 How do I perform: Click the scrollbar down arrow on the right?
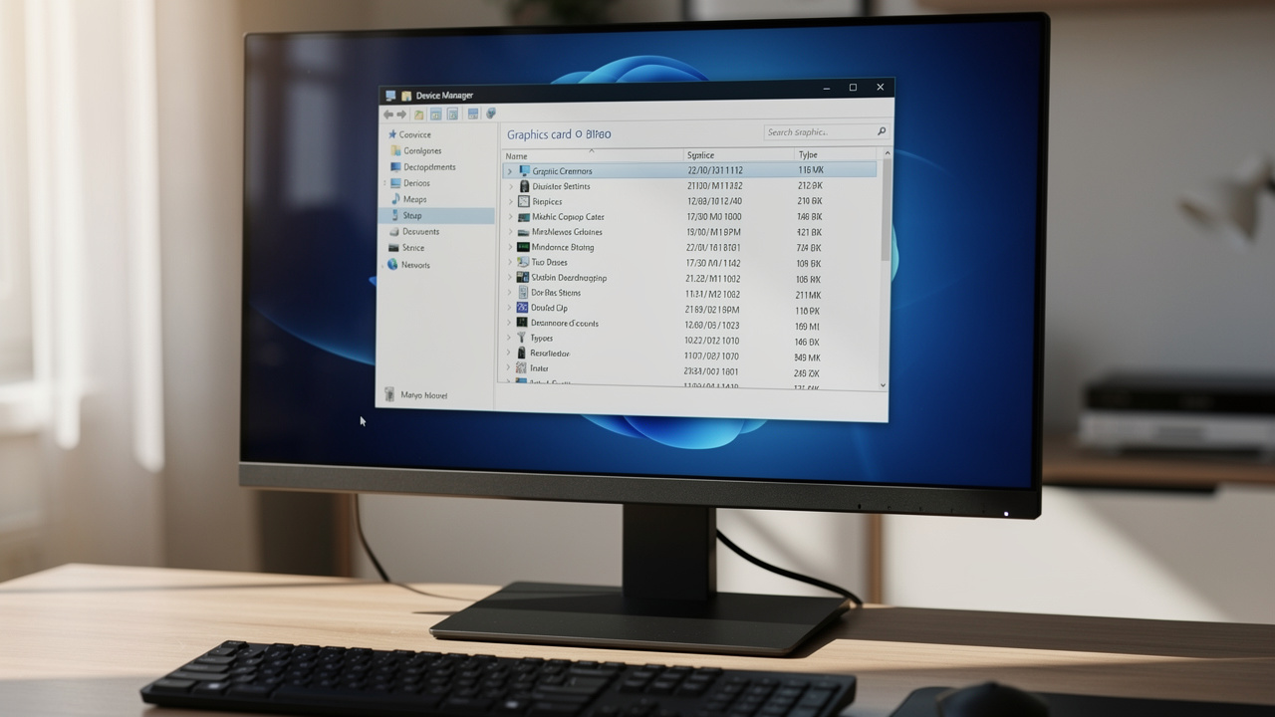tap(883, 384)
